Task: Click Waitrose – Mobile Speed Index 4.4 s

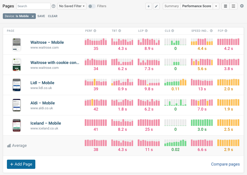Action: point(202,49)
